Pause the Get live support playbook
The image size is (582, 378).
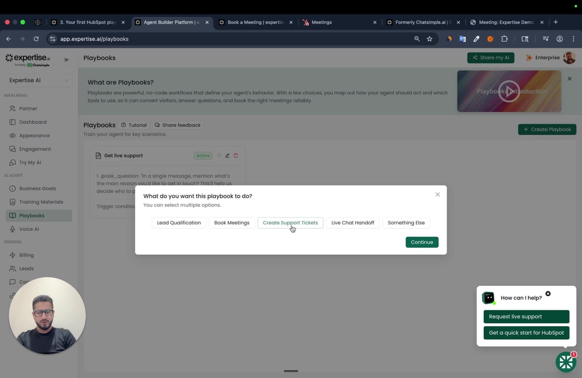(219, 156)
